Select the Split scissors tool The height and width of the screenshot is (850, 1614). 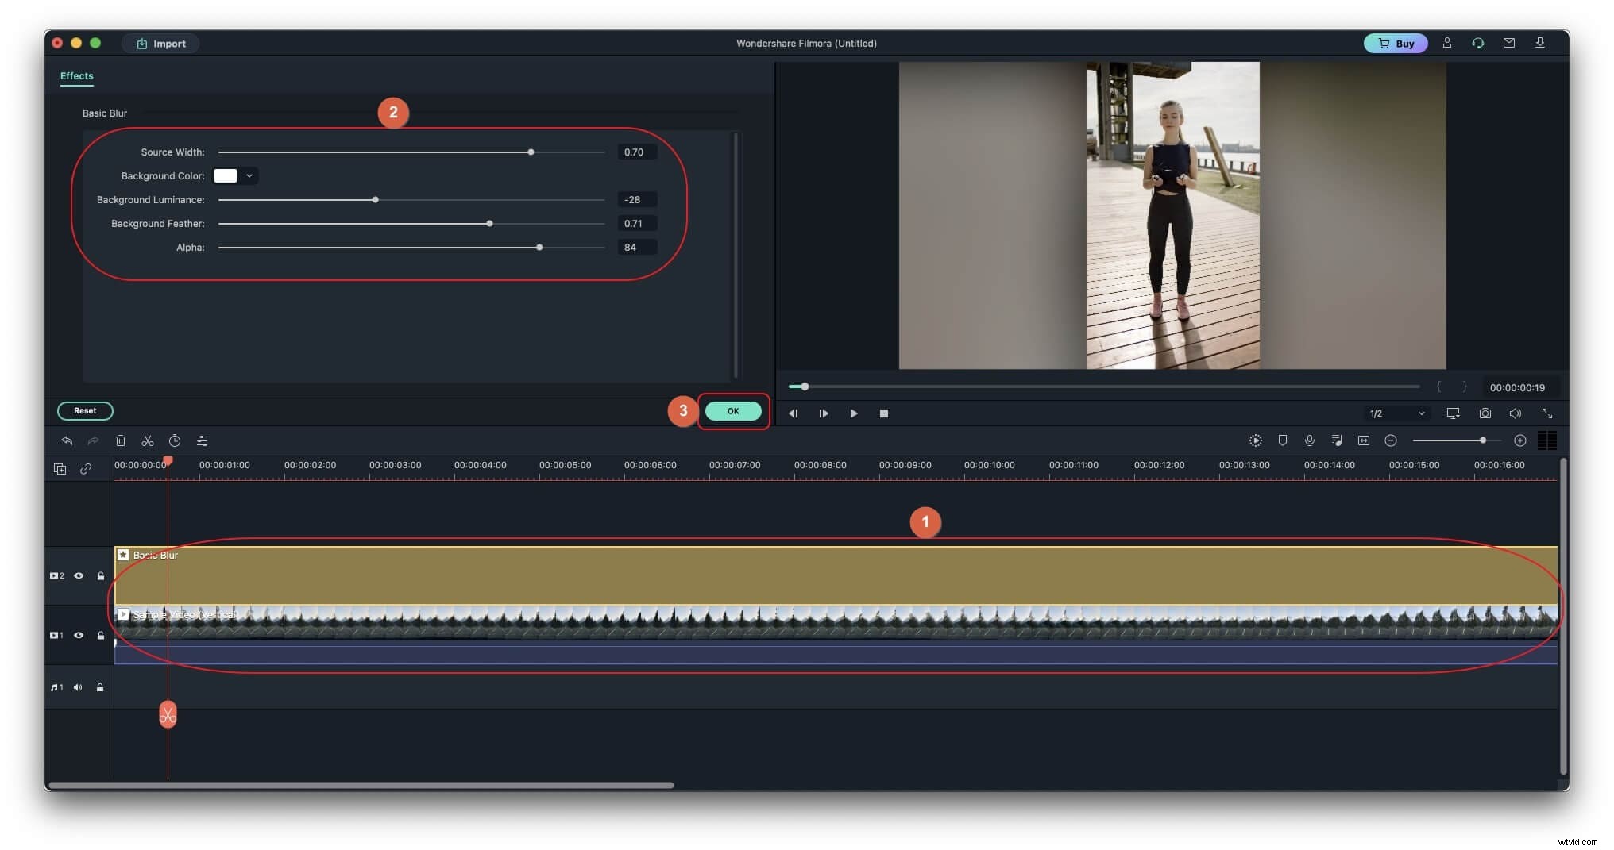coord(148,440)
